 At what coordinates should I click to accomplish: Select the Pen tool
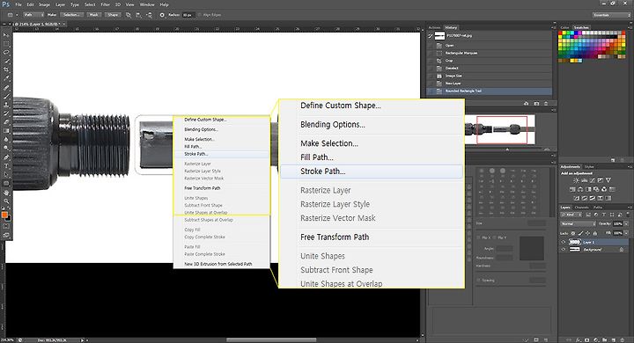coord(6,157)
